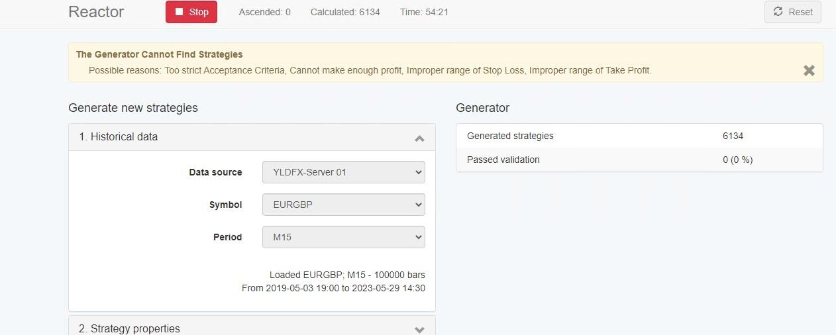Expand Strategy properties with chevron-down icon
Image resolution: width=836 pixels, height=335 pixels.
[x=419, y=329]
